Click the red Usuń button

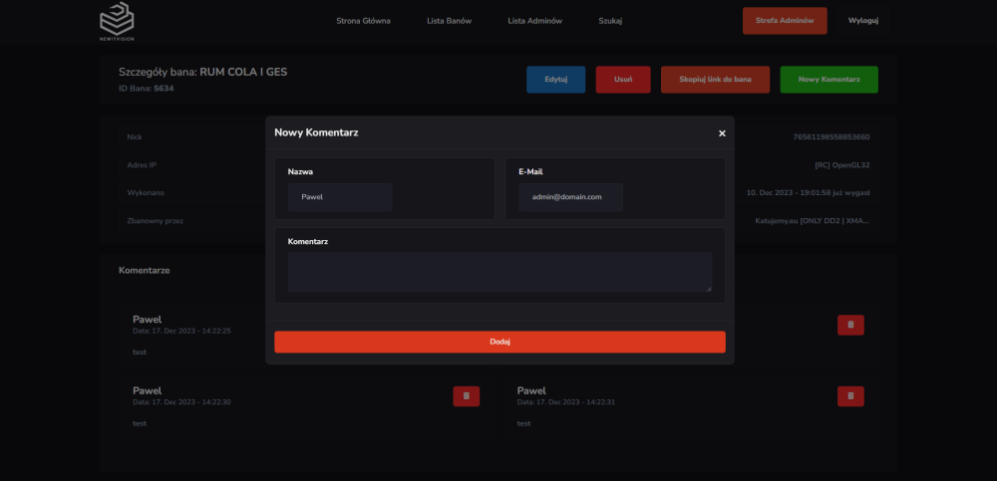point(623,80)
